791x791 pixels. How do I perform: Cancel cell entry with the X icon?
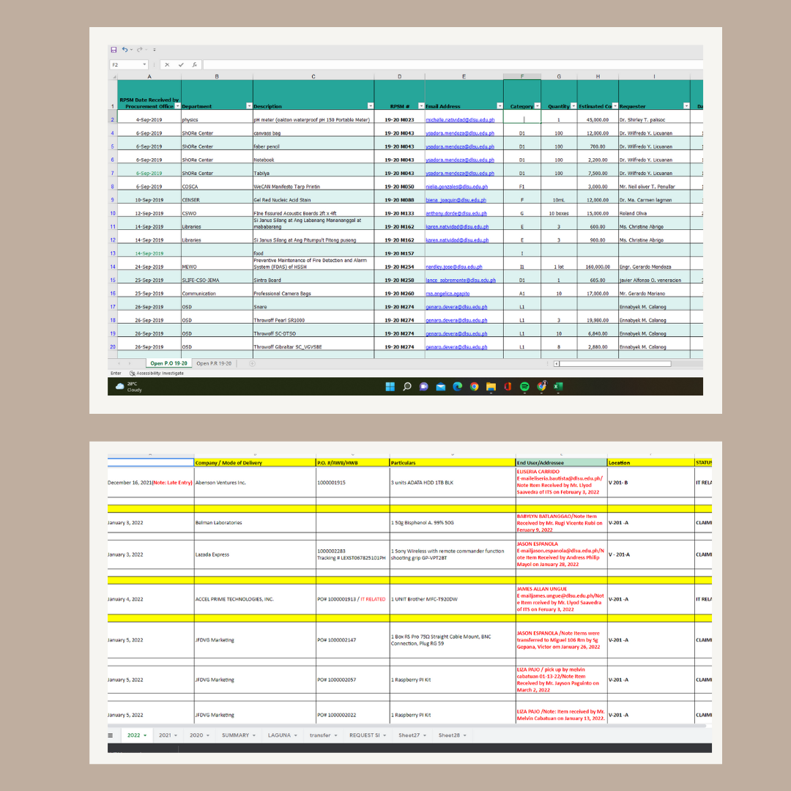pos(167,64)
